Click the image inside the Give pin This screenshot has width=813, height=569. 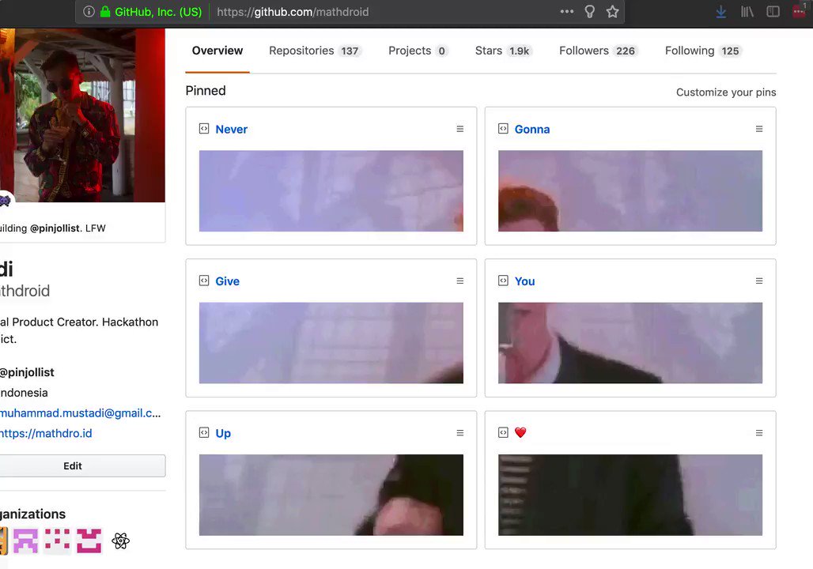[331, 342]
